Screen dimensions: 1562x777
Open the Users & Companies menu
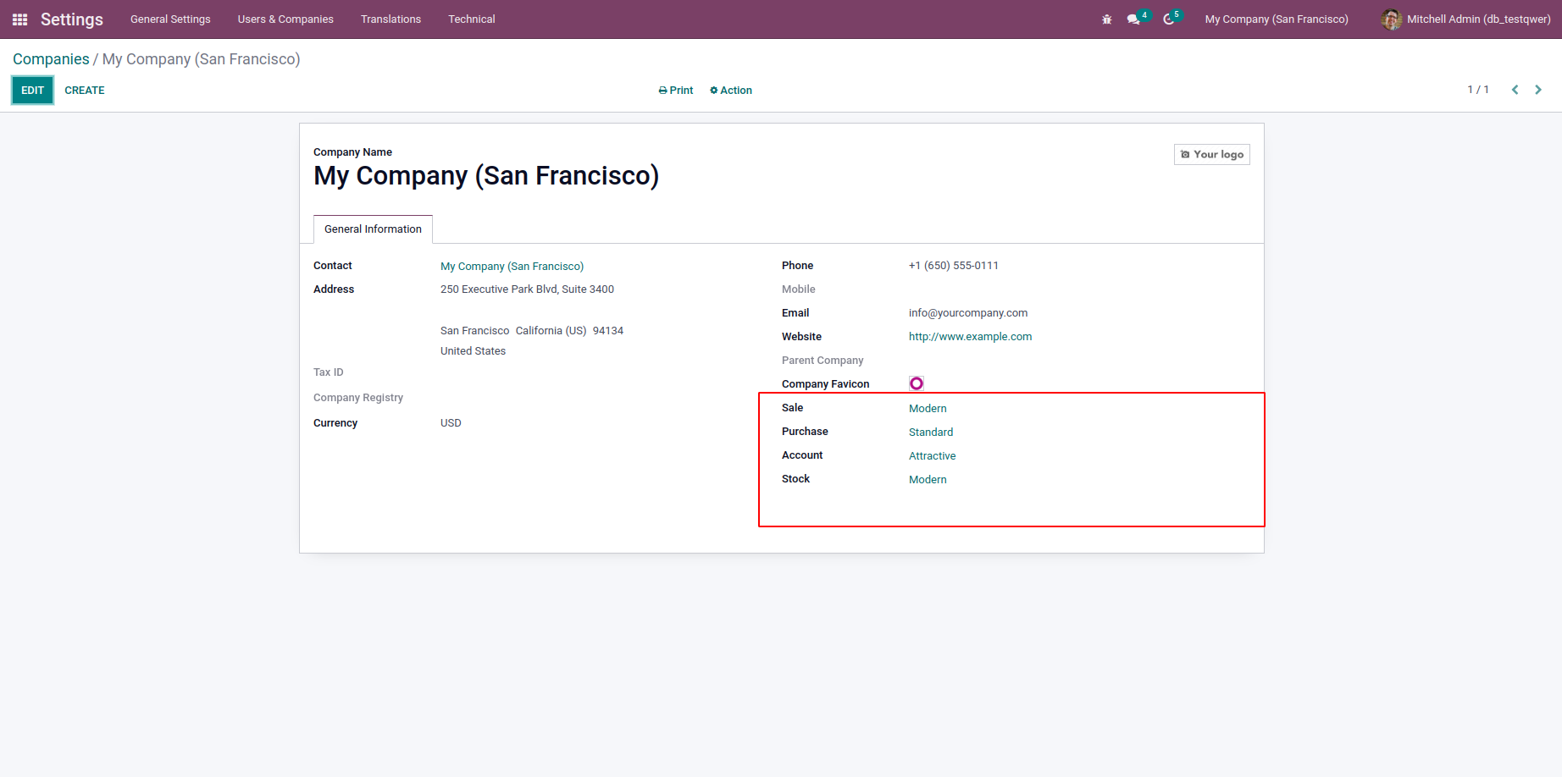coord(285,19)
